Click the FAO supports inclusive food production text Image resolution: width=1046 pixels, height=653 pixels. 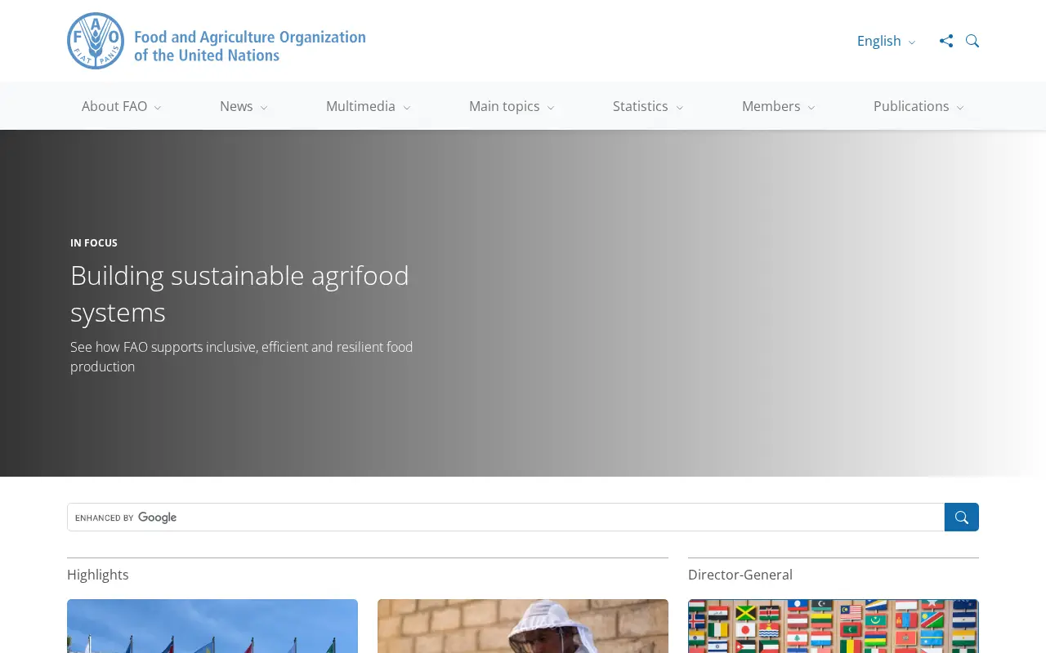[241, 357]
